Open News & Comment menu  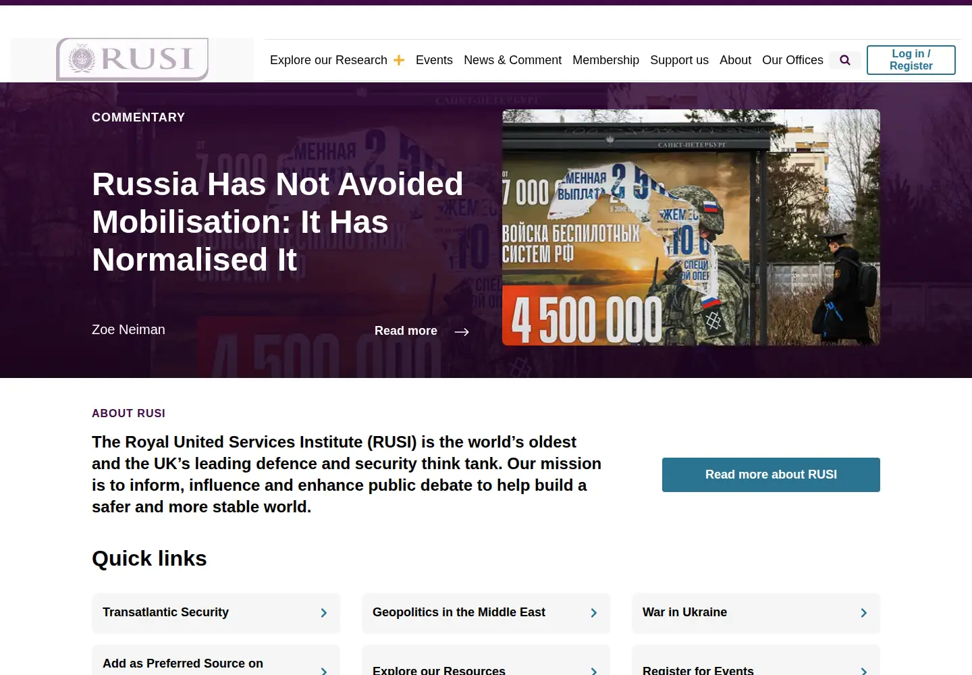[x=512, y=60]
